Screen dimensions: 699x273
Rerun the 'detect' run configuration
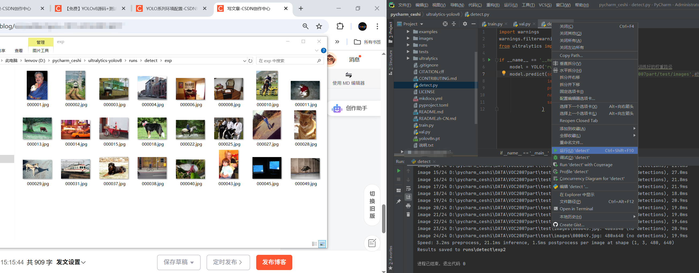(399, 171)
